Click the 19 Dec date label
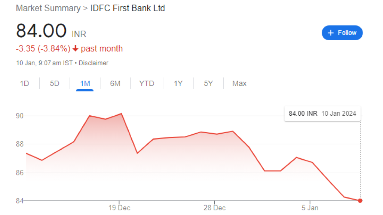The height and width of the screenshot is (215, 383). (120, 208)
